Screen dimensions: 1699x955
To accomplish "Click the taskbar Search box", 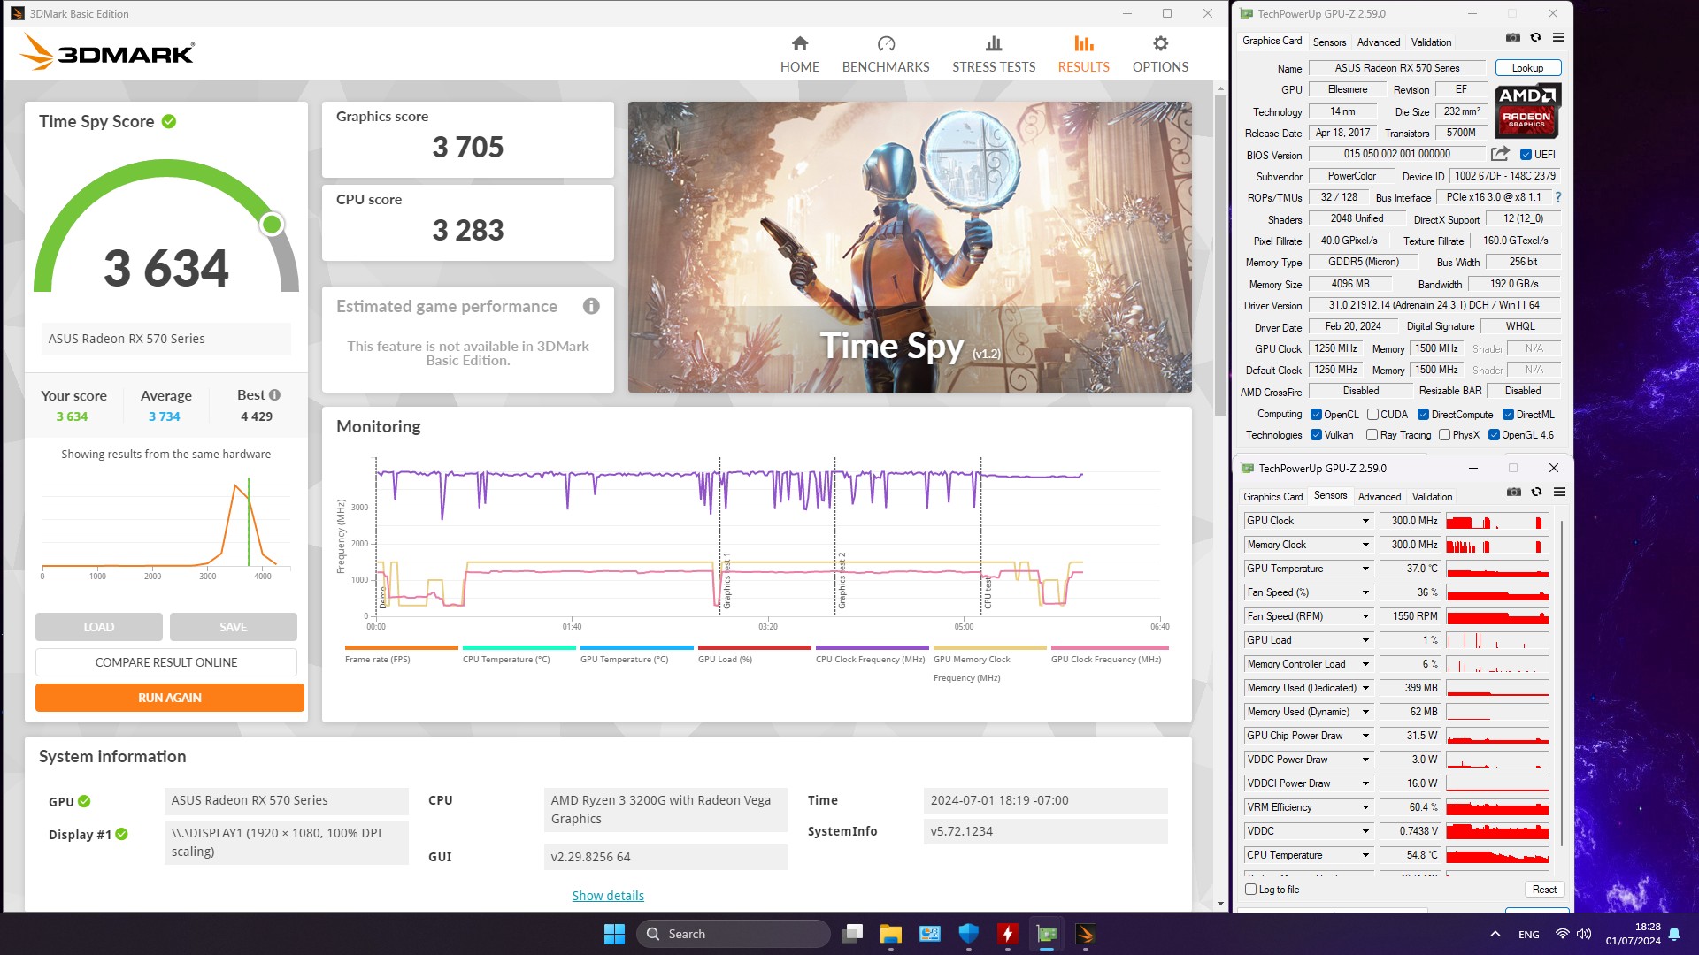I will (x=734, y=934).
